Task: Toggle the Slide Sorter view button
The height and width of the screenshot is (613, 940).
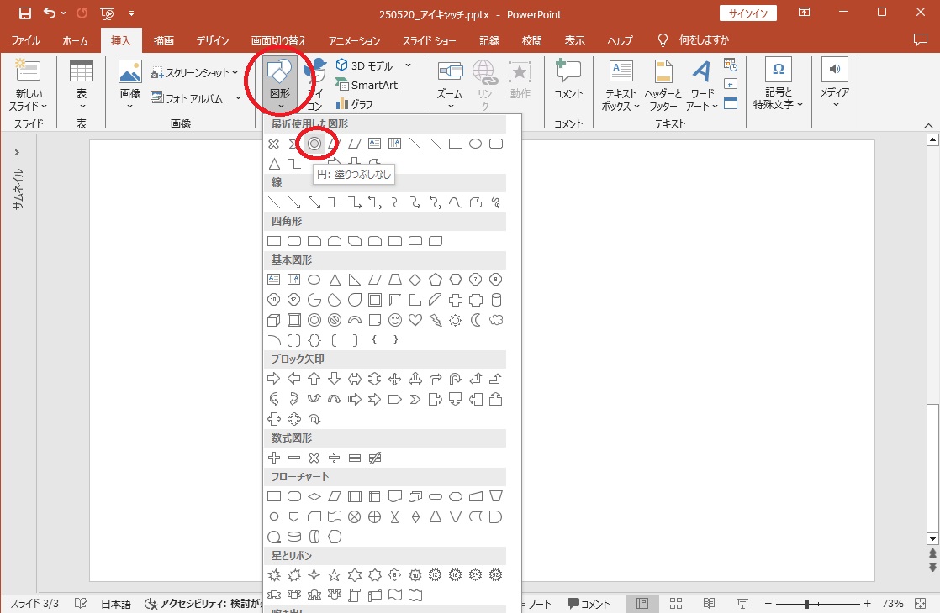Action: point(675,604)
